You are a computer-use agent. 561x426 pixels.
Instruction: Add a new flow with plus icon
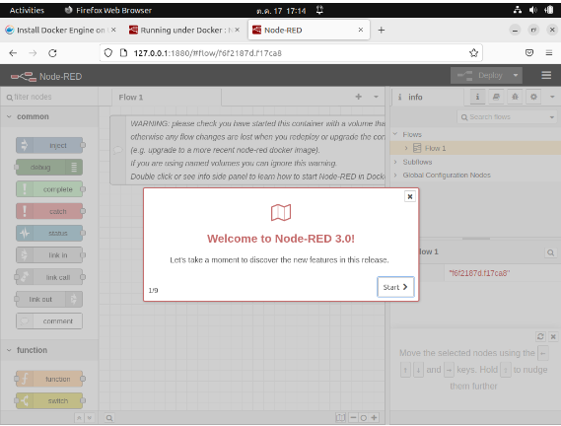(x=358, y=97)
